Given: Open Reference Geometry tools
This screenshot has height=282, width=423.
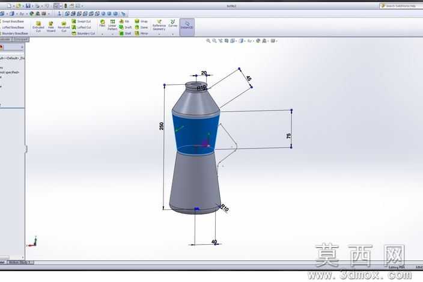Looking at the screenshot, I should click(159, 25).
